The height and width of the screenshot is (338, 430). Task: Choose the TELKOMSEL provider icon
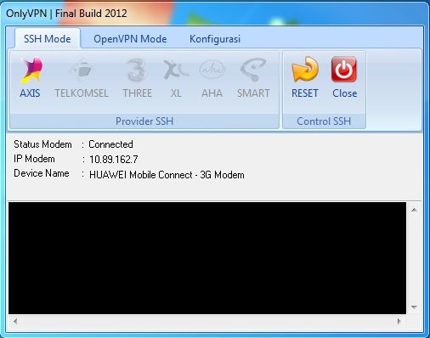(x=82, y=70)
